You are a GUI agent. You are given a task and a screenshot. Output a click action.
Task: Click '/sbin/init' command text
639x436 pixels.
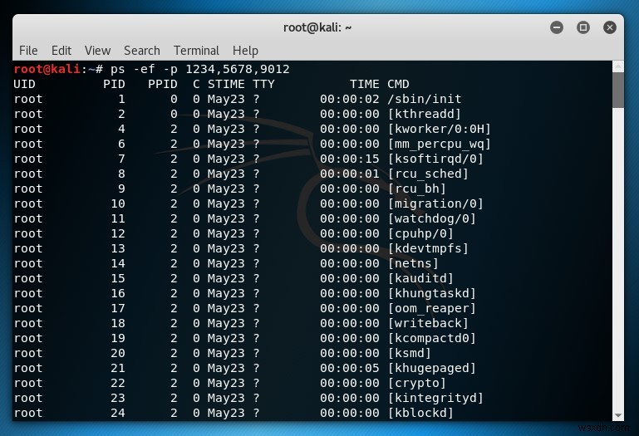coord(425,99)
